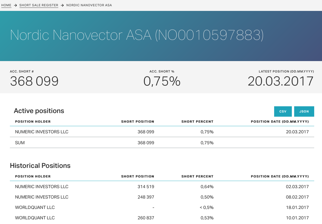Click the LATEST POSITION (DD.MM.YYYY) label
The image size is (322, 224).
286,71
